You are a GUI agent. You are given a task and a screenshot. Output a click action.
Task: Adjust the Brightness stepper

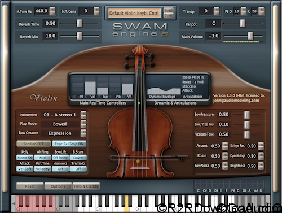coord(261,166)
